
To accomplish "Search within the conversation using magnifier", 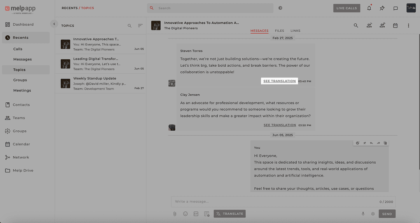I will point(356,26).
